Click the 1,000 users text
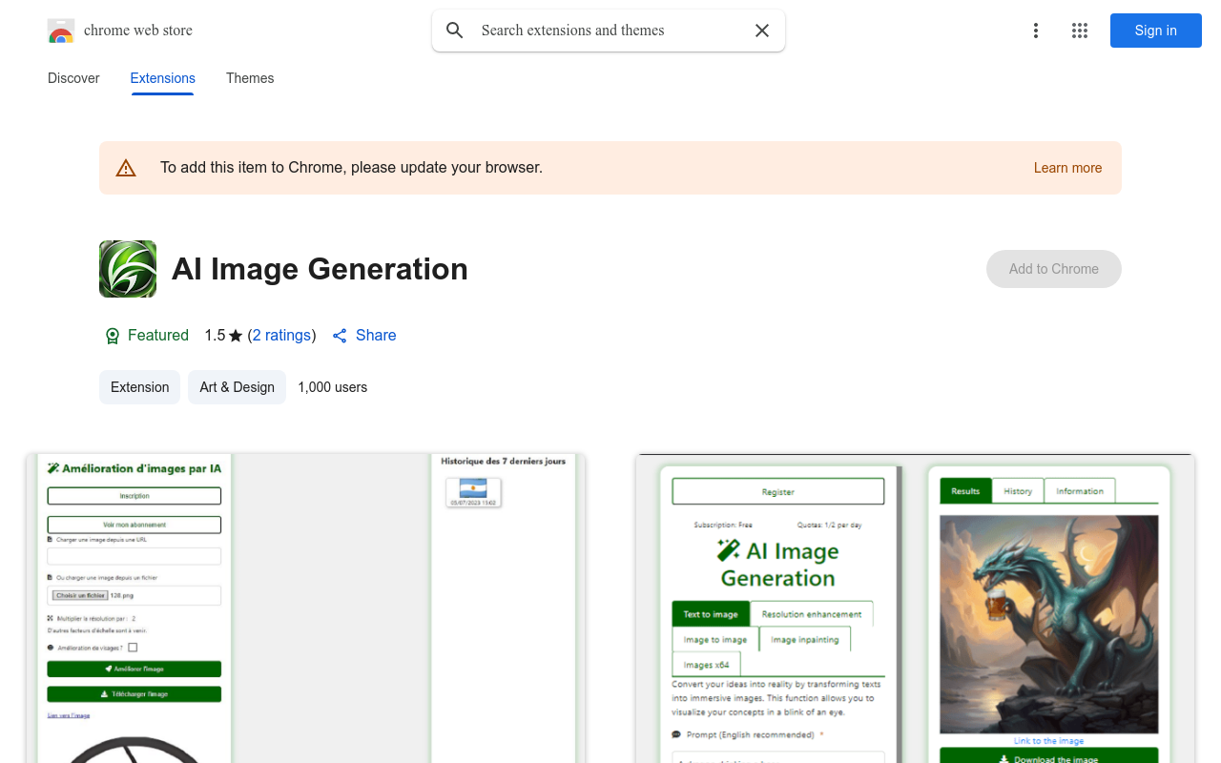The width and height of the screenshot is (1221, 763). click(332, 387)
